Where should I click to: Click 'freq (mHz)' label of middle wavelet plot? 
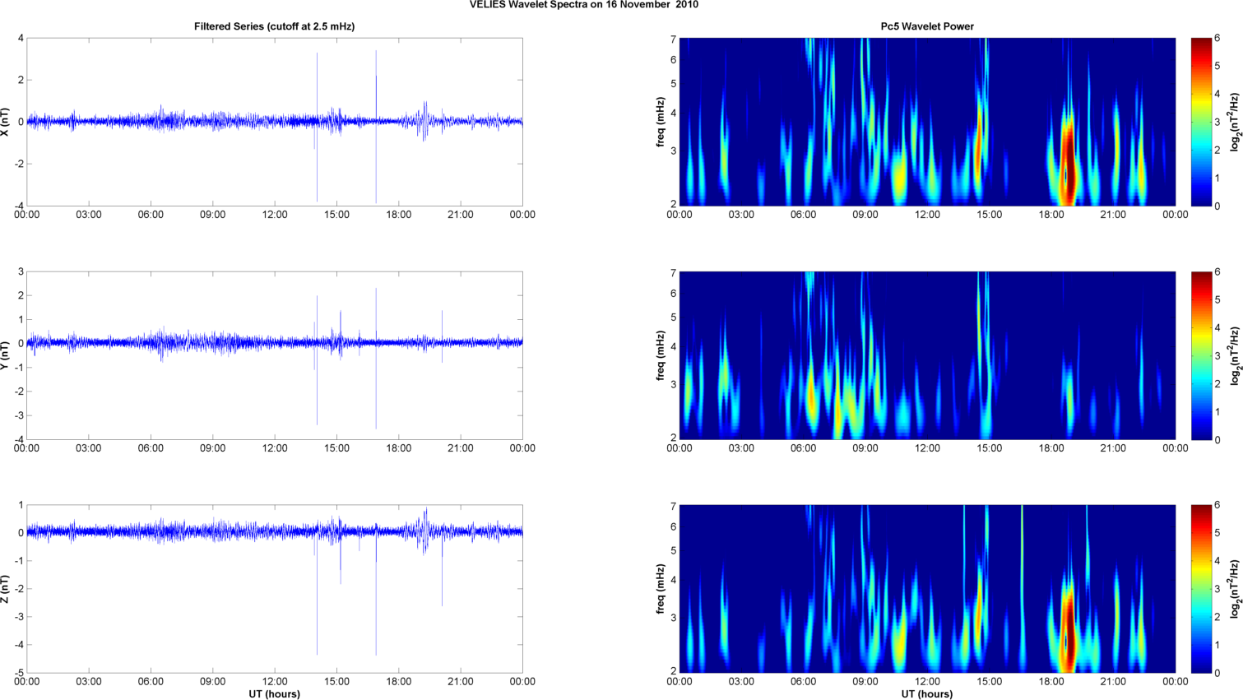(661, 355)
